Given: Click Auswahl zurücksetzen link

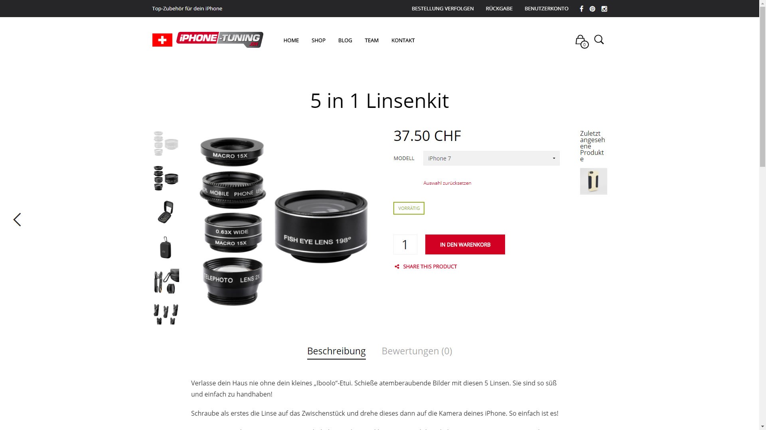Looking at the screenshot, I should click(447, 183).
